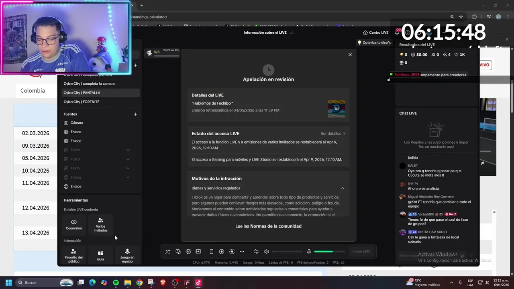Click Optimiza tu diseño tip
Viewport: 514px width, 289px height.
(374, 43)
